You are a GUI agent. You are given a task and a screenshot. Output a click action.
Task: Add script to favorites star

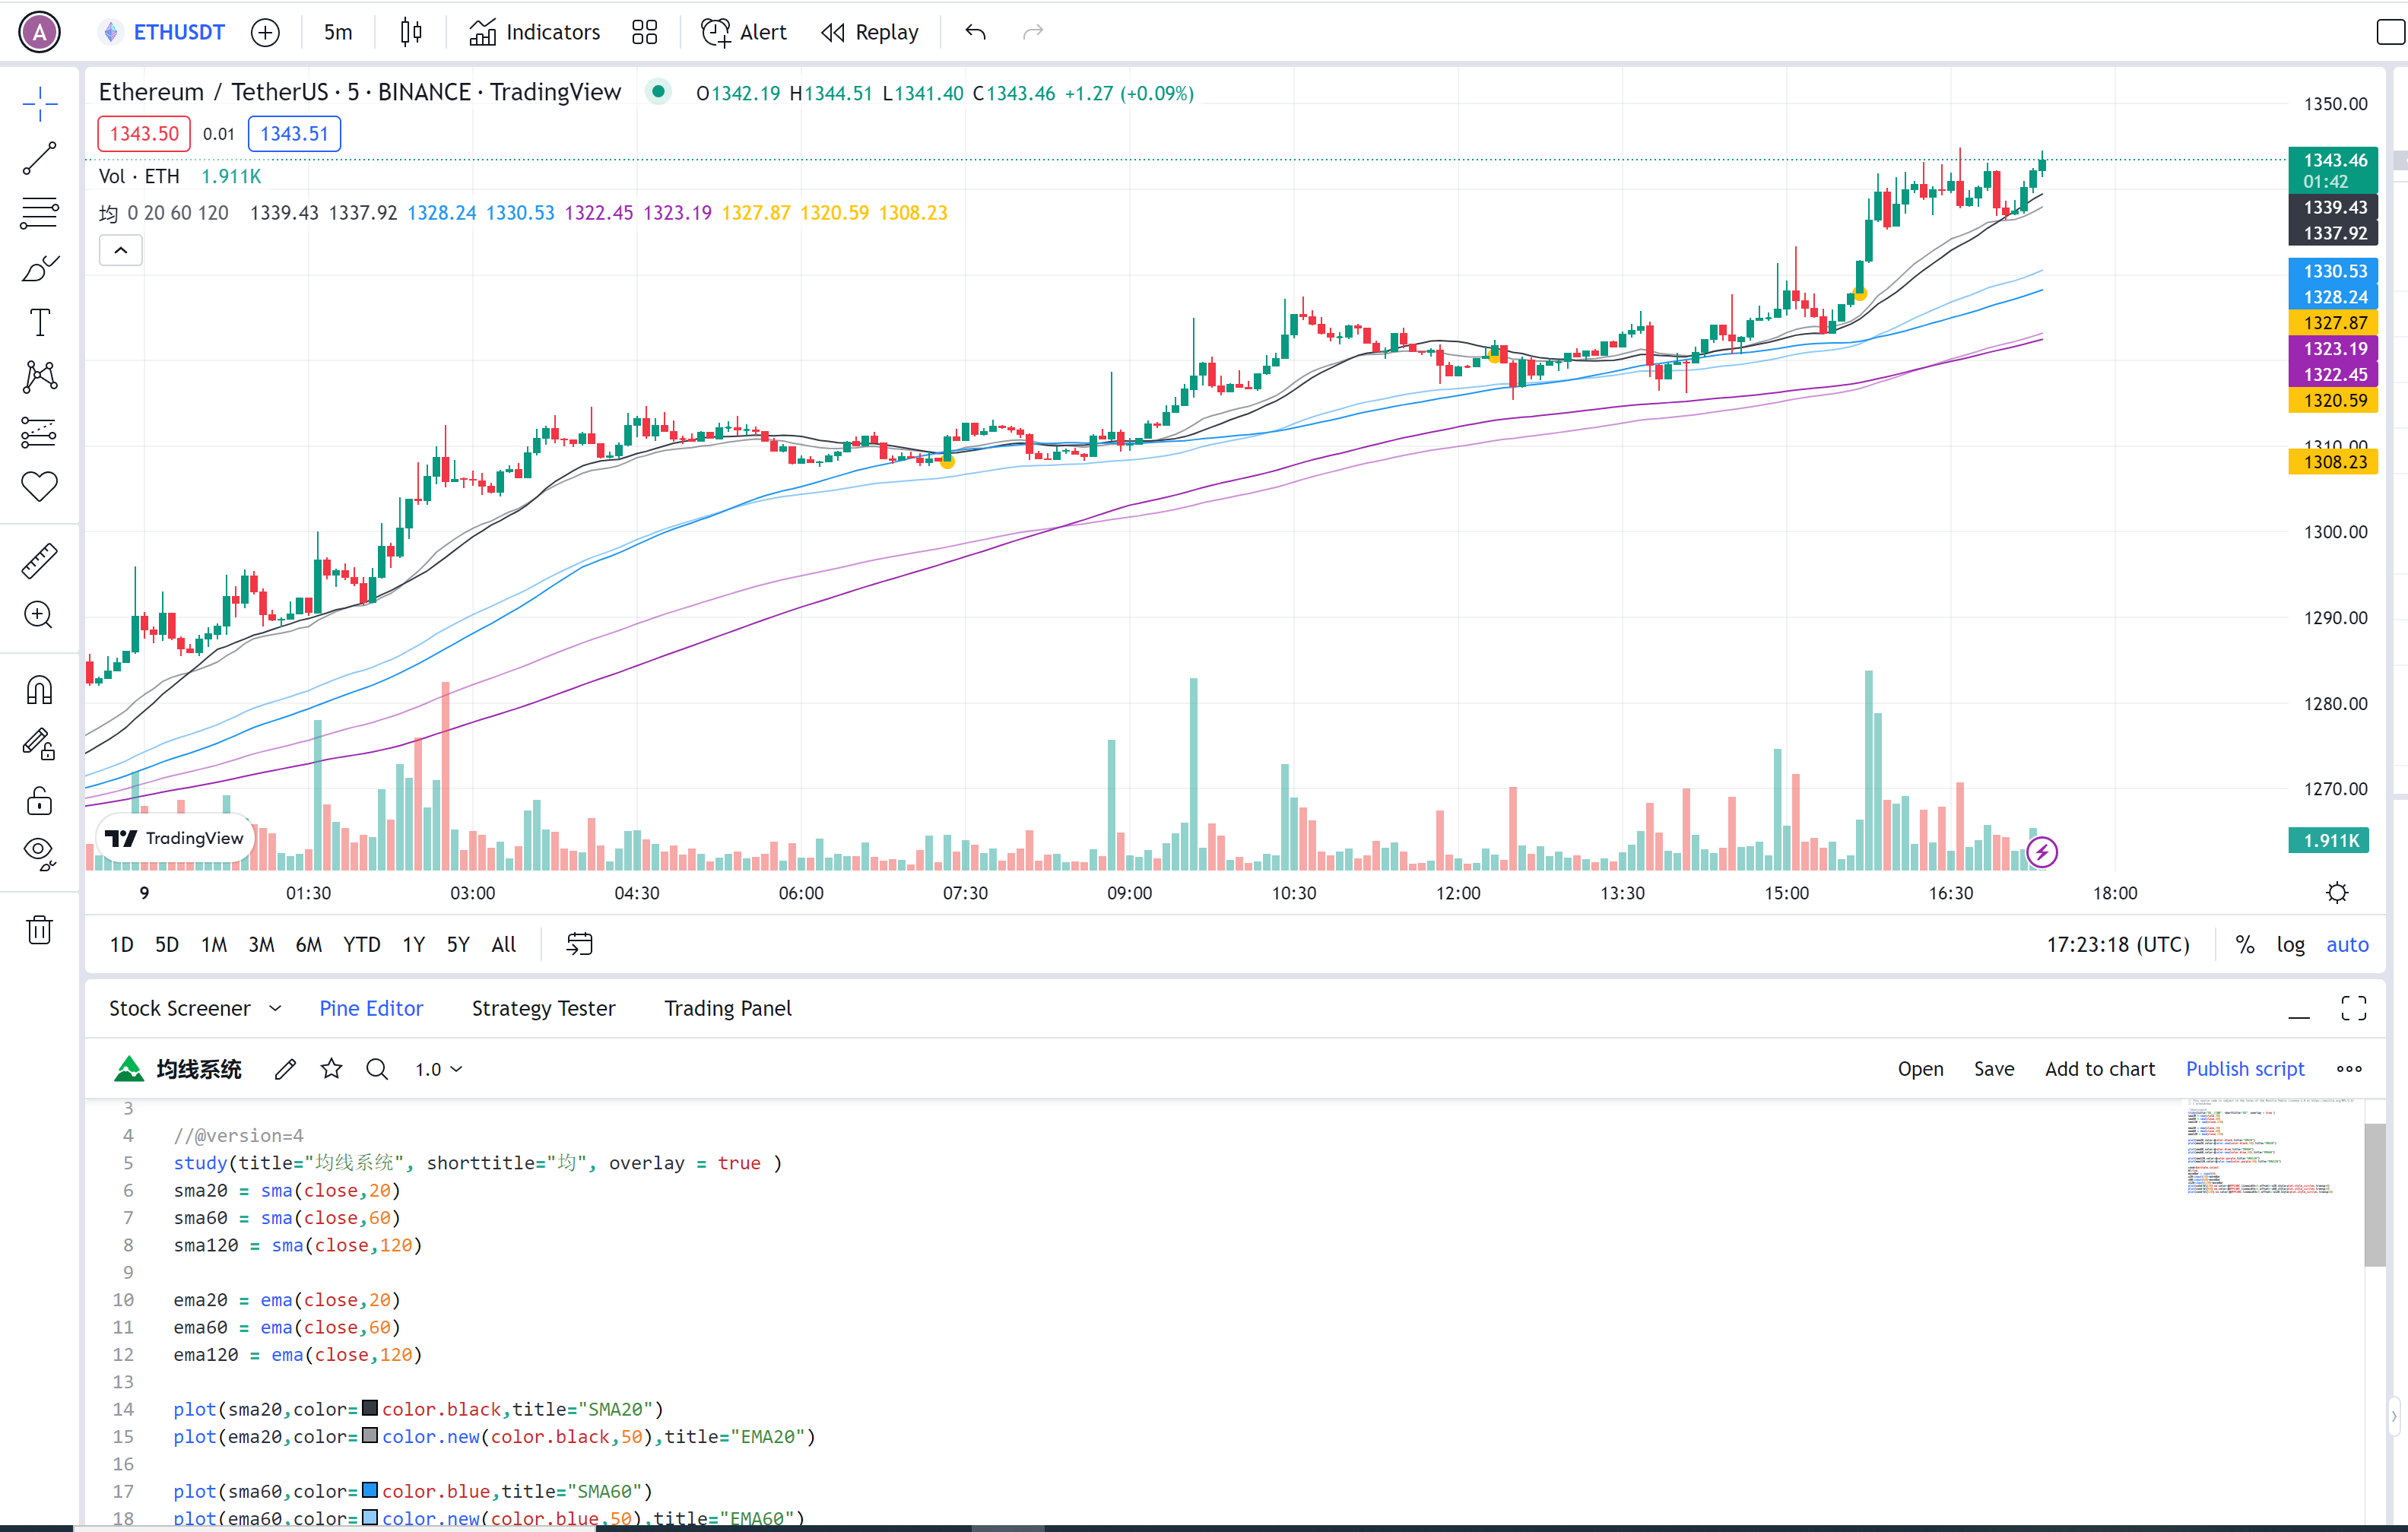pos(332,1069)
